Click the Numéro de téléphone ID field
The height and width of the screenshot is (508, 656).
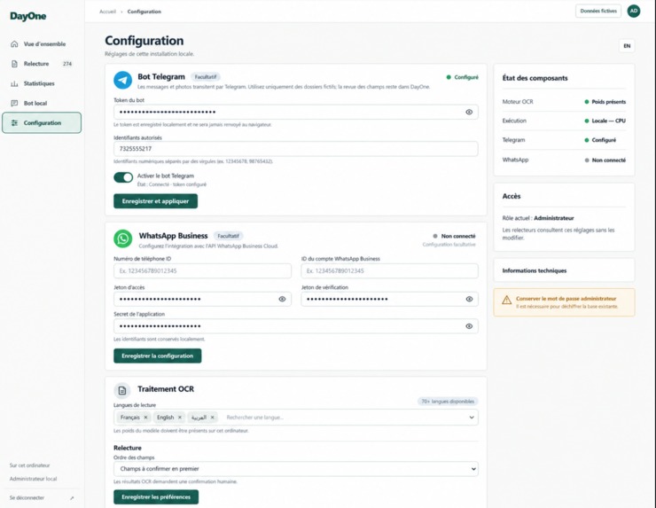[x=202, y=270]
